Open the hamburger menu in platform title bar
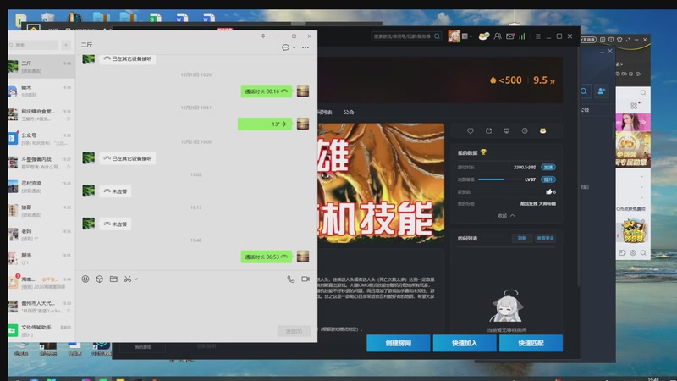The height and width of the screenshot is (381, 677). coord(537,36)
